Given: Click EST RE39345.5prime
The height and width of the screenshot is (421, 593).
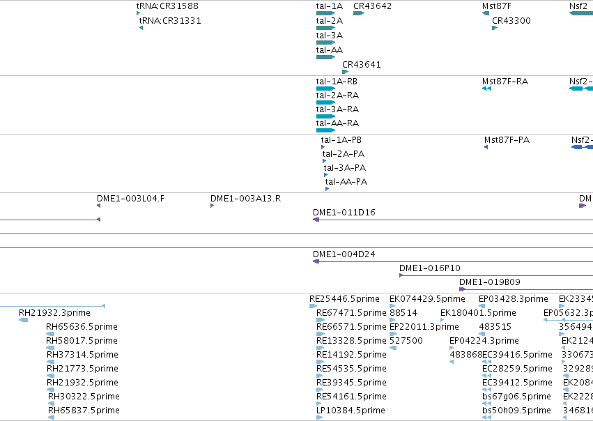Looking at the screenshot, I should click(x=320, y=390).
